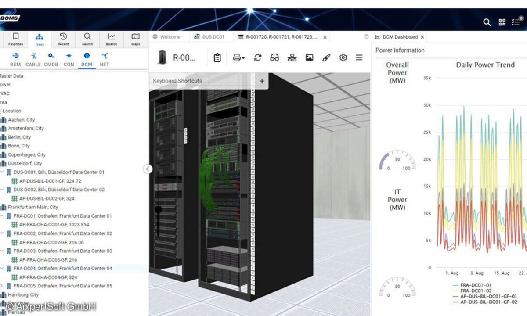The width and height of the screenshot is (527, 316).
Task: Expand the Keyboard Shortcuts panel with plus
Action: [262, 81]
